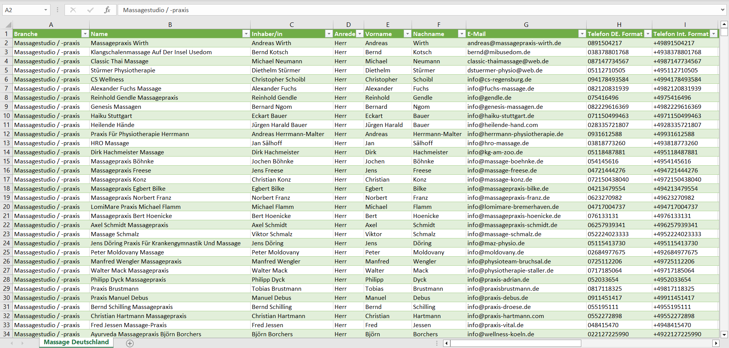Screen dimensions: 729x348
Task: Click horizontal scrollbar right arrow
Action: coord(716,343)
